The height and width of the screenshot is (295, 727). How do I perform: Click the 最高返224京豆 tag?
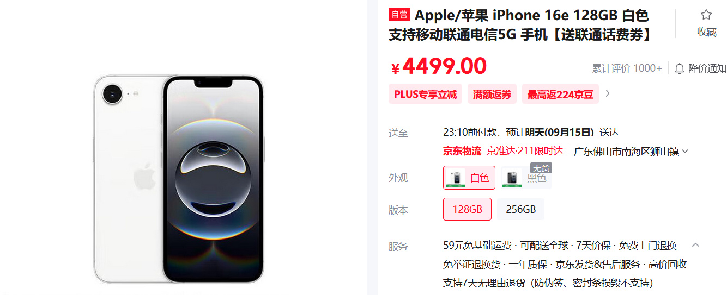coord(560,94)
